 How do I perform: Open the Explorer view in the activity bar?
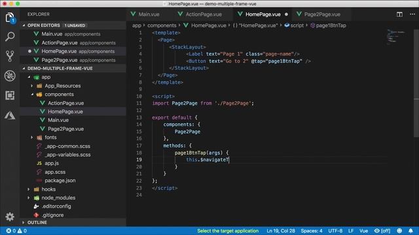pos(10,18)
